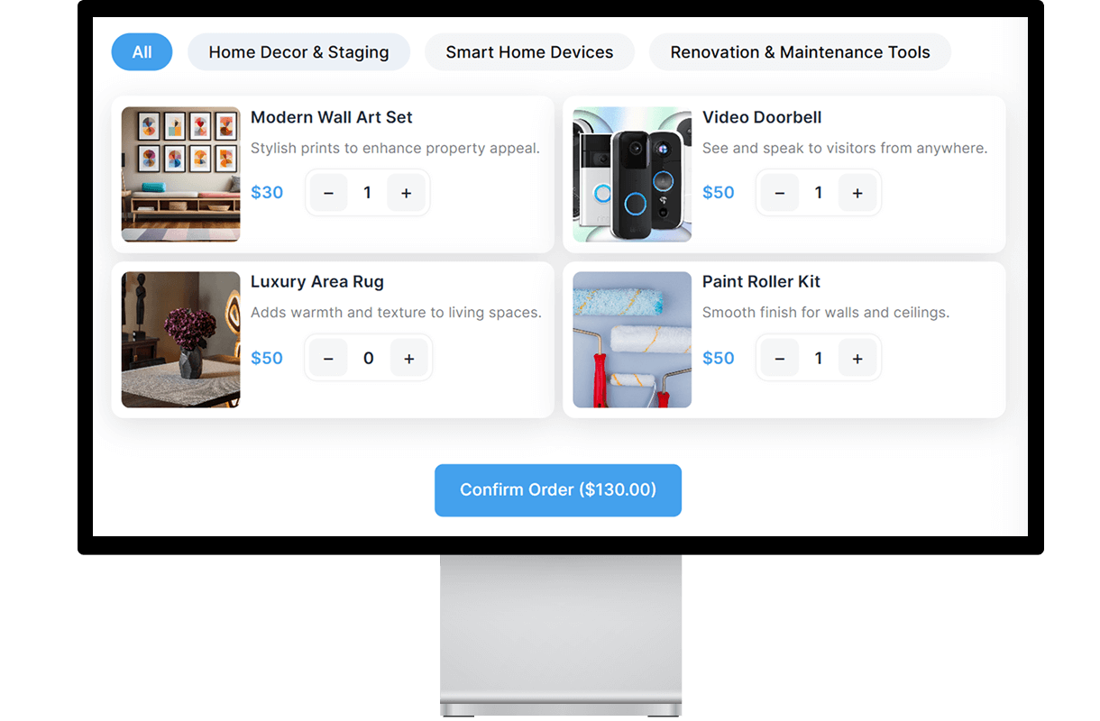Reduce Paint Roller Kit quantity
Viewport: 1100px width, 721px height.
pyautogui.click(x=780, y=359)
